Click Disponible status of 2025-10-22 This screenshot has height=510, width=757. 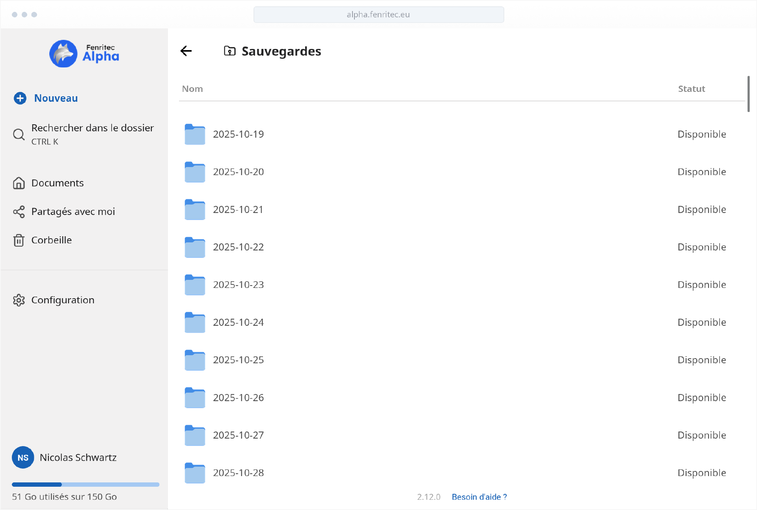point(702,247)
